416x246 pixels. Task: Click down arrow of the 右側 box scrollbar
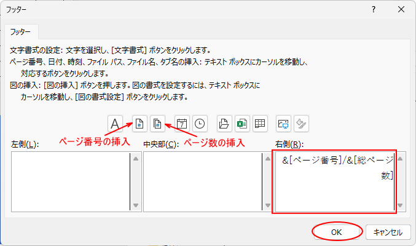(x=400, y=205)
